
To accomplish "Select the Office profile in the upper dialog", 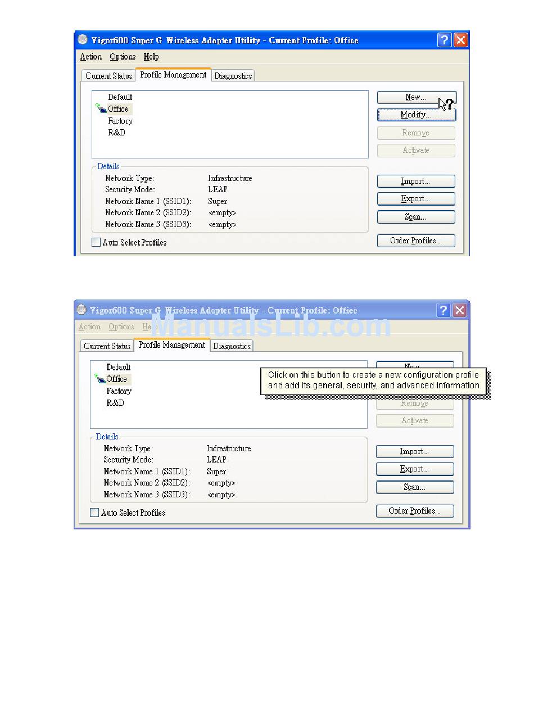I will point(118,109).
